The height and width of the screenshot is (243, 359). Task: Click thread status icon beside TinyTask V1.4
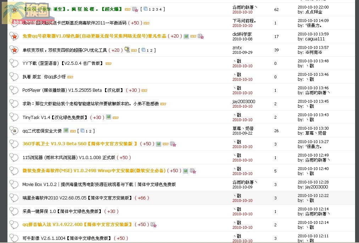click(14, 117)
